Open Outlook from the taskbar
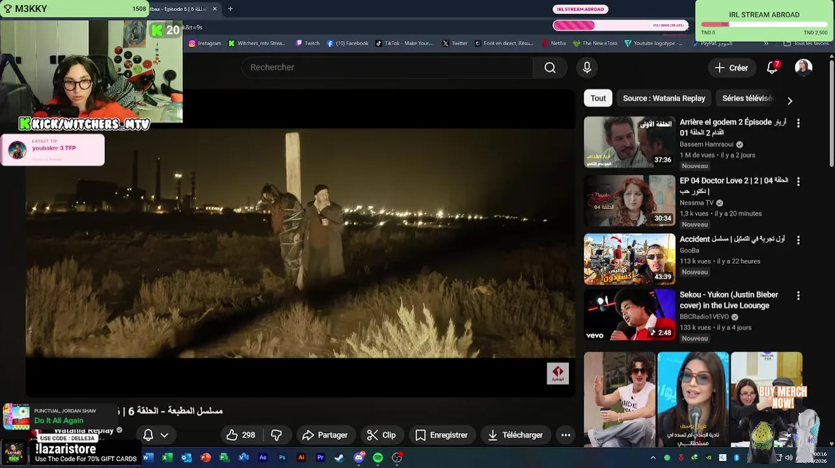The width and height of the screenshot is (835, 468). (186, 458)
